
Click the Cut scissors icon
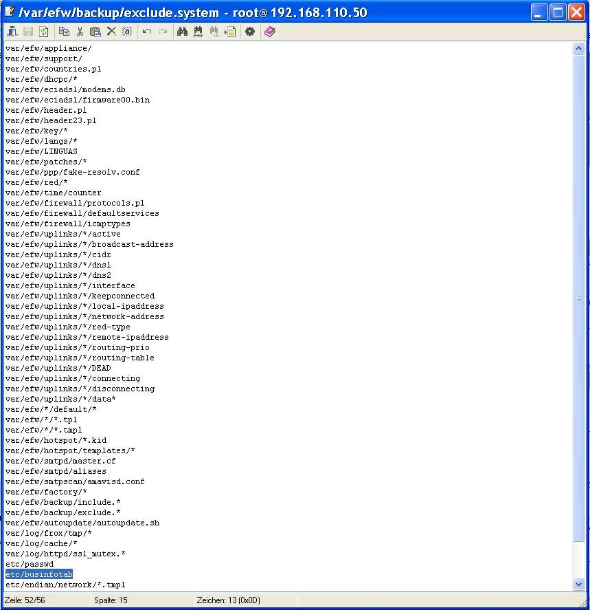pyautogui.click(x=80, y=32)
